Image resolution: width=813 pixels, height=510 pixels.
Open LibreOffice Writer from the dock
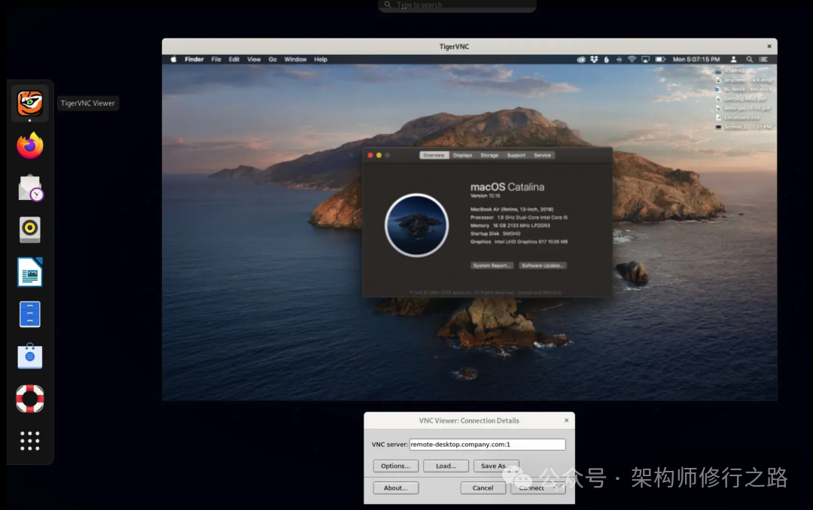[29, 272]
